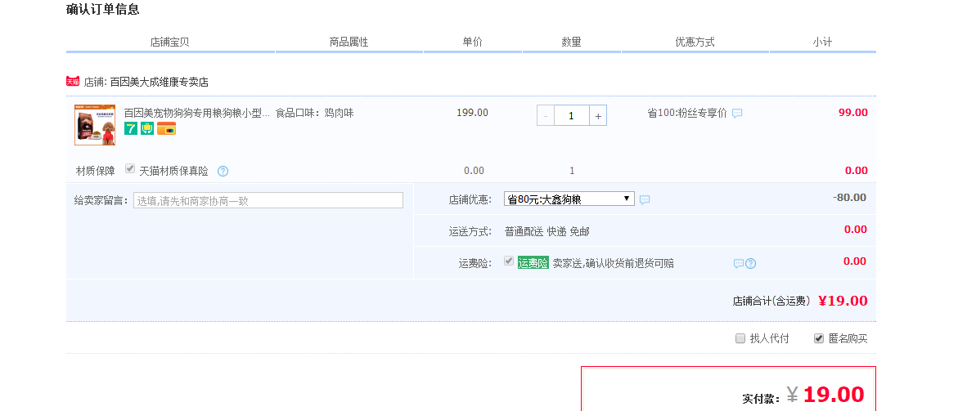Image resolution: width=967 pixels, height=411 pixels.
Task: Open product title 百因美宠物狗狗专用粮狗粮小型
Action: click(197, 113)
